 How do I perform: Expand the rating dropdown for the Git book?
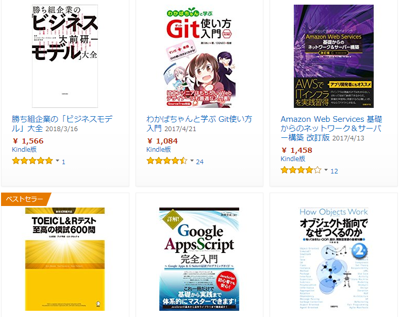[192, 161]
